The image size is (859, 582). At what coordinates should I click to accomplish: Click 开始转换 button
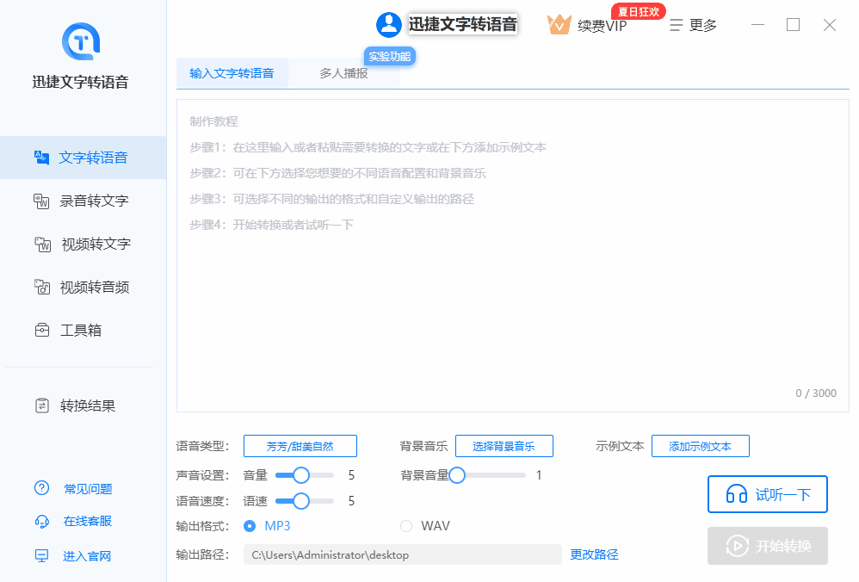click(x=768, y=546)
